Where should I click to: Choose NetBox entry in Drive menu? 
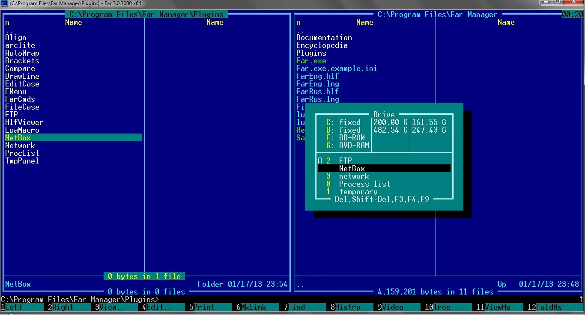coord(384,169)
